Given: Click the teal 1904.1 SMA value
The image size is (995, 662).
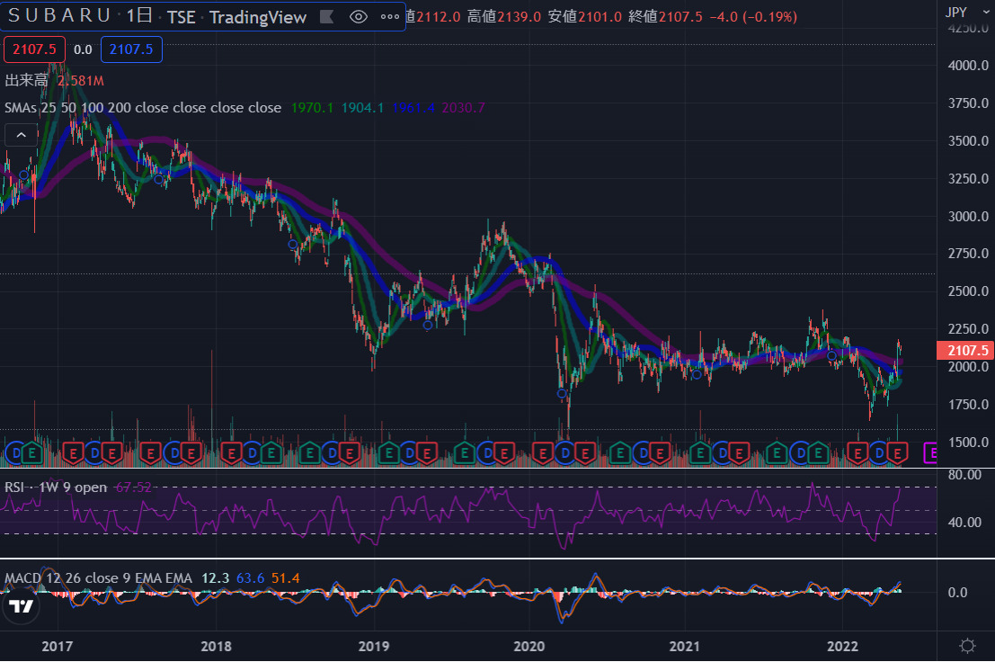Looking at the screenshot, I should pyautogui.click(x=362, y=108).
